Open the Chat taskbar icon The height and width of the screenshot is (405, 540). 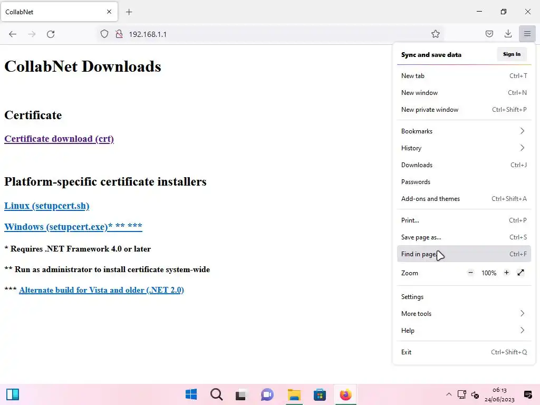(267, 394)
